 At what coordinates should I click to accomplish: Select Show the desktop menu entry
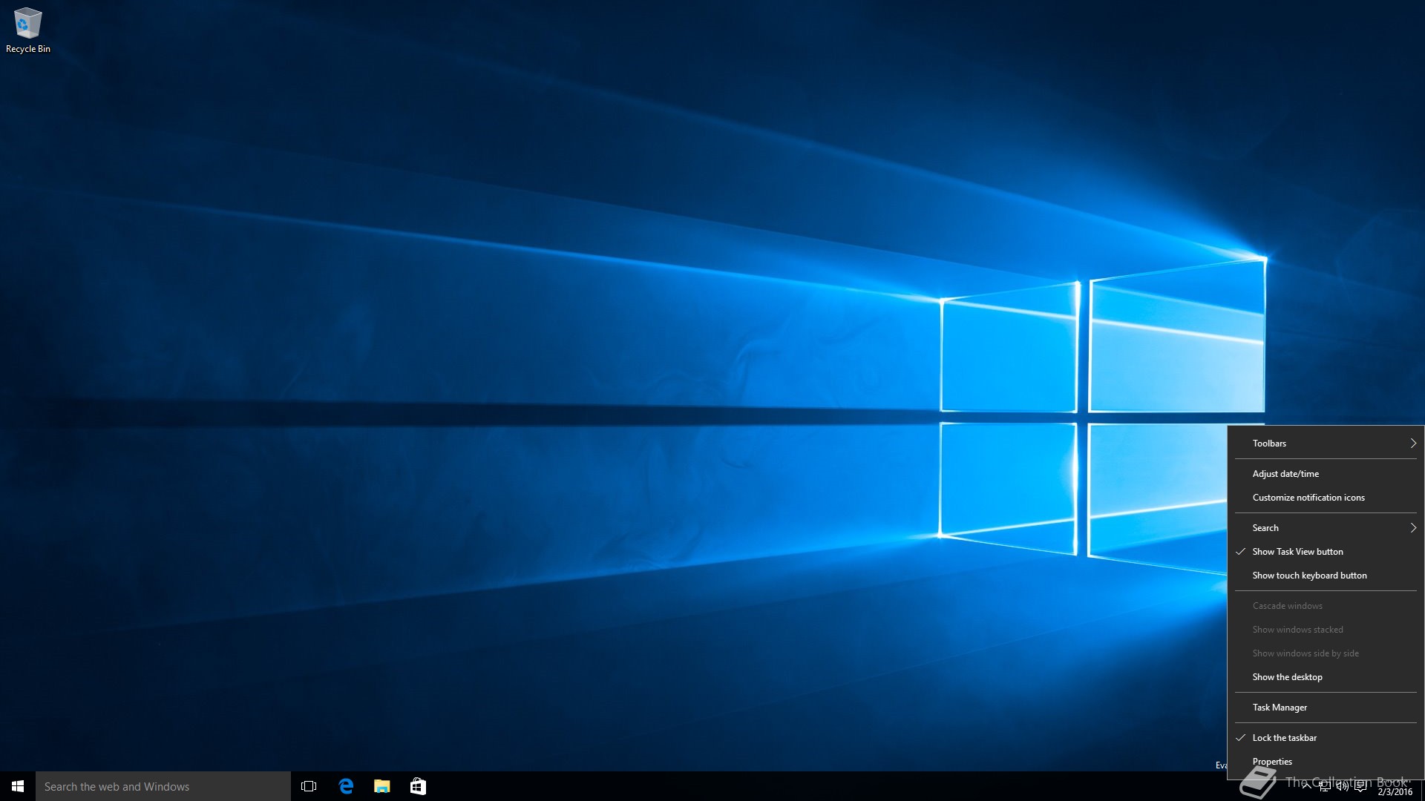[x=1287, y=677]
